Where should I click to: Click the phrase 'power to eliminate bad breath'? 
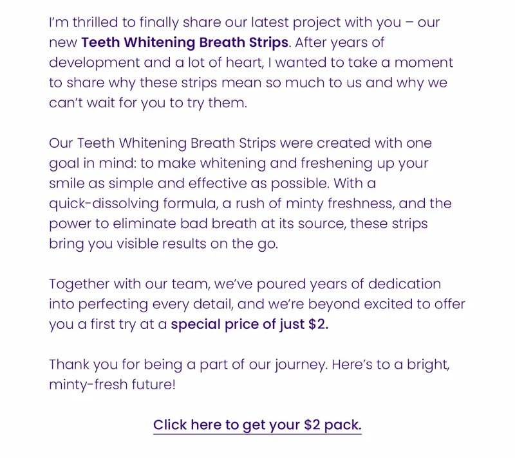(x=153, y=224)
